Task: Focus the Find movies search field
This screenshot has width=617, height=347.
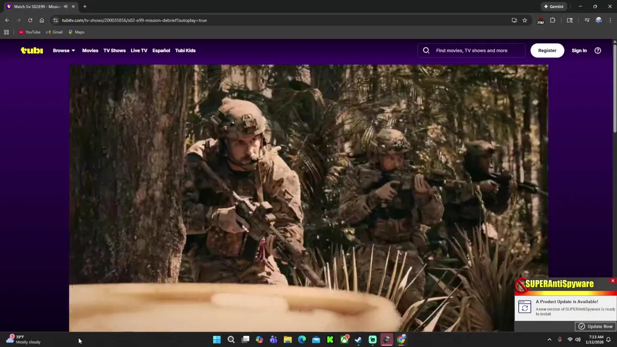Action: [471, 50]
